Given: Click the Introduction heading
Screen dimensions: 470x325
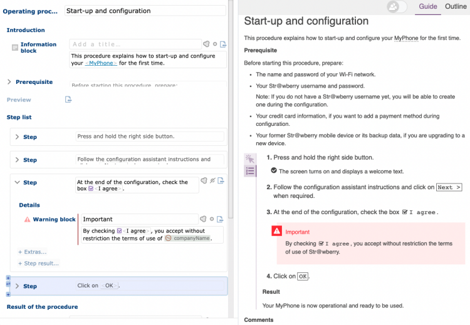Looking at the screenshot, I should [26, 30].
